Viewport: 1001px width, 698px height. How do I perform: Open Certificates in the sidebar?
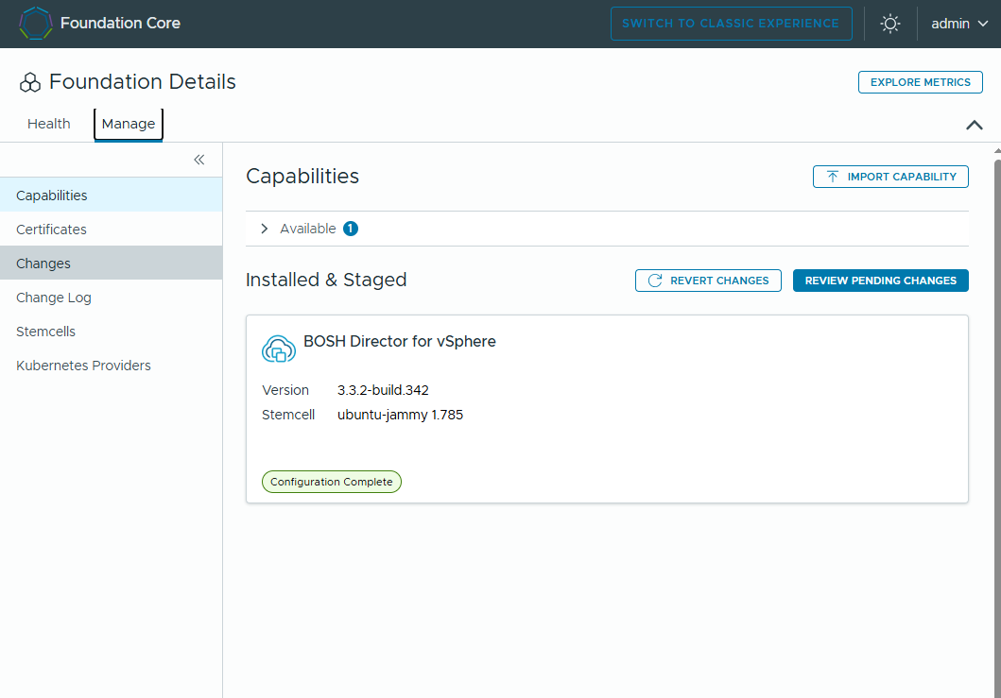112,230
